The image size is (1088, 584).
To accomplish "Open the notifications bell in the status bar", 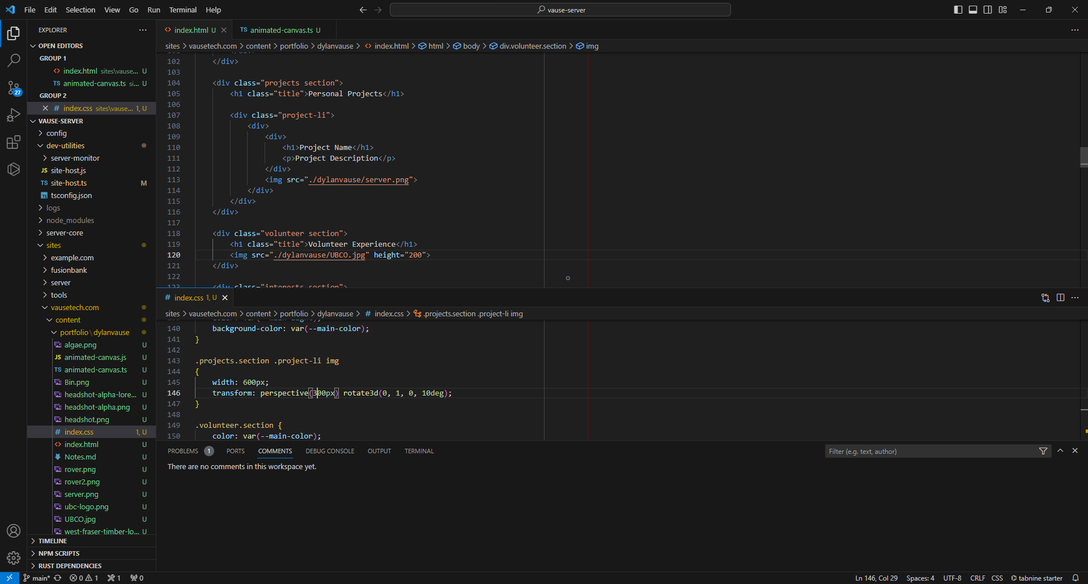I will coord(1076,578).
